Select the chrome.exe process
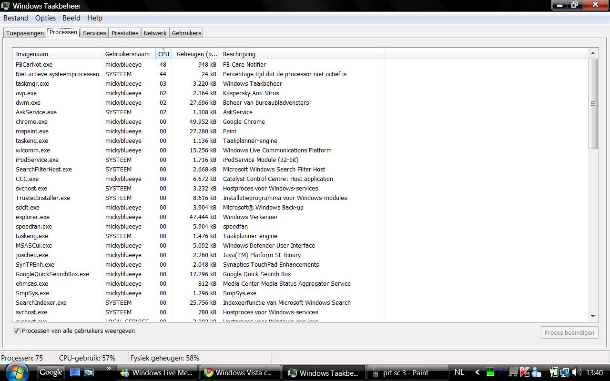610x381 pixels. [199, 121]
